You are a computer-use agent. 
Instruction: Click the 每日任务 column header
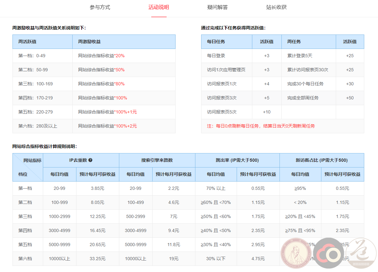coord(227,42)
